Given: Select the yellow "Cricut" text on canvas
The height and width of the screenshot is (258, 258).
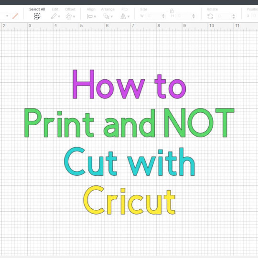Looking at the screenshot, I should (x=129, y=200).
